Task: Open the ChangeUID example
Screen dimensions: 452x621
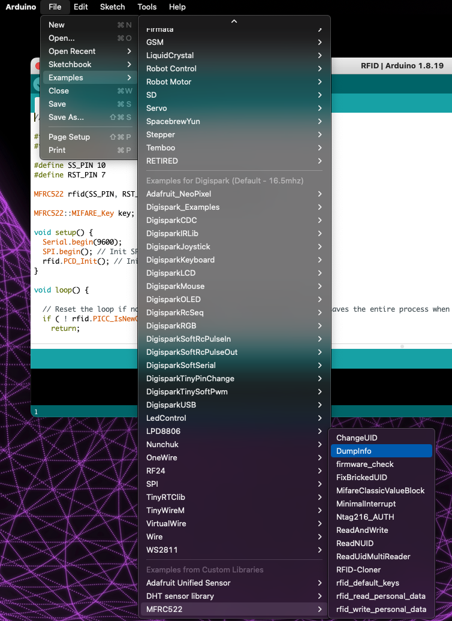Action: 381,438
